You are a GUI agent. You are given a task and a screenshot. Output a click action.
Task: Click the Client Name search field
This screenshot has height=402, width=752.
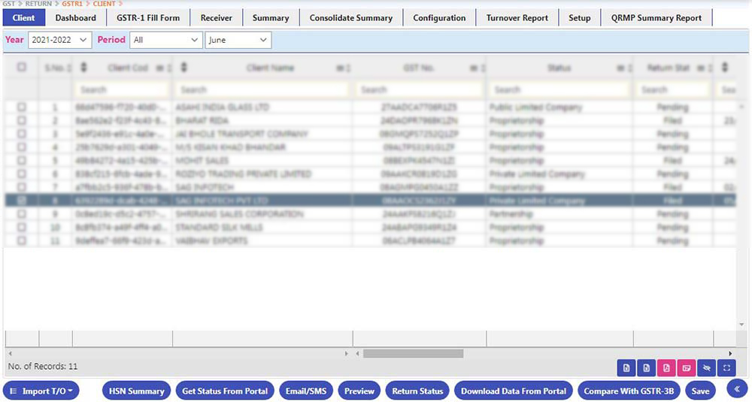(260, 89)
